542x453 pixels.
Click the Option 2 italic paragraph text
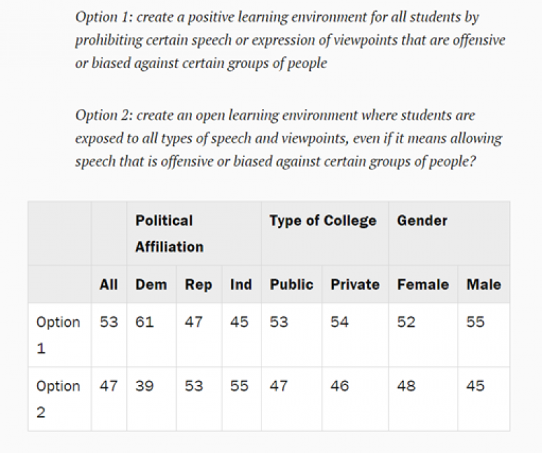pos(289,139)
